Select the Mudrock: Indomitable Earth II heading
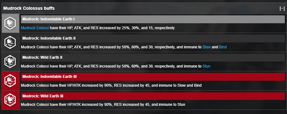Screen dimensions: 287x114 pos(153,38)
